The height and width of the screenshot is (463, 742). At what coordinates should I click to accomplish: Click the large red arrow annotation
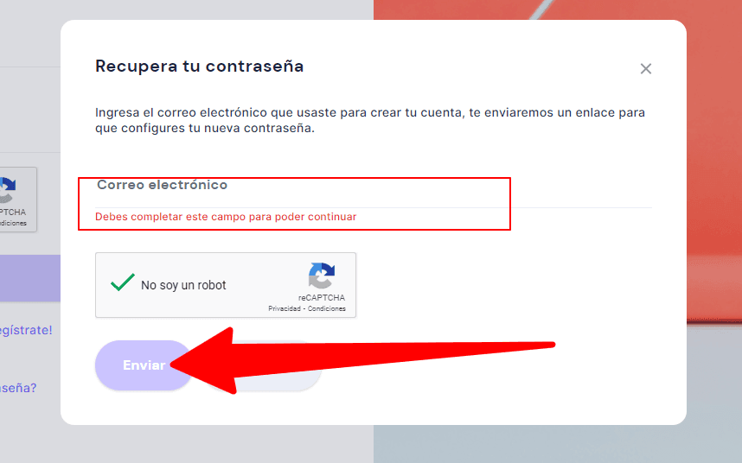pos(362,361)
